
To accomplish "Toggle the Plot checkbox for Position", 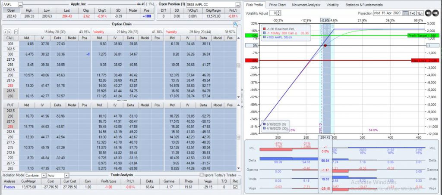I will (235, 187).
